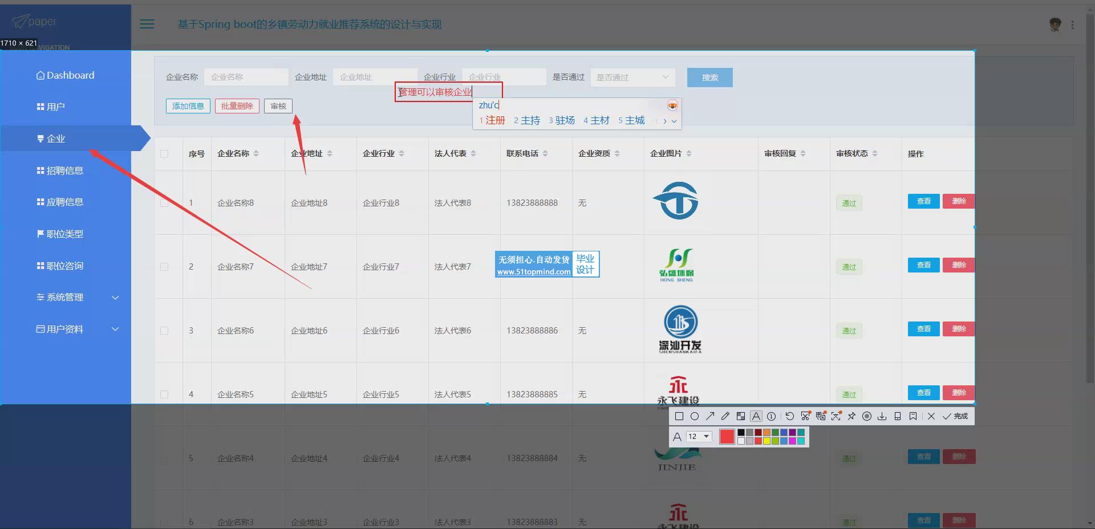This screenshot has width=1095, height=529.
Task: Click the 通过 status tag in row 企业名称6
Action: (849, 331)
